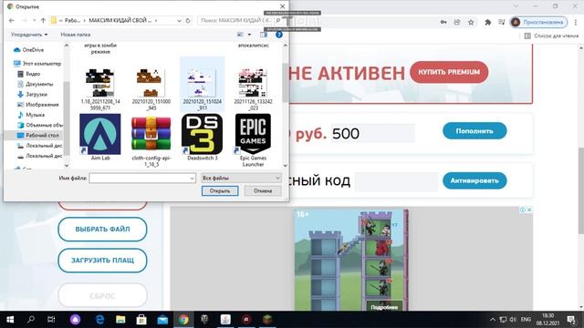Open Chrome media control icon

pyautogui.click(x=502, y=22)
